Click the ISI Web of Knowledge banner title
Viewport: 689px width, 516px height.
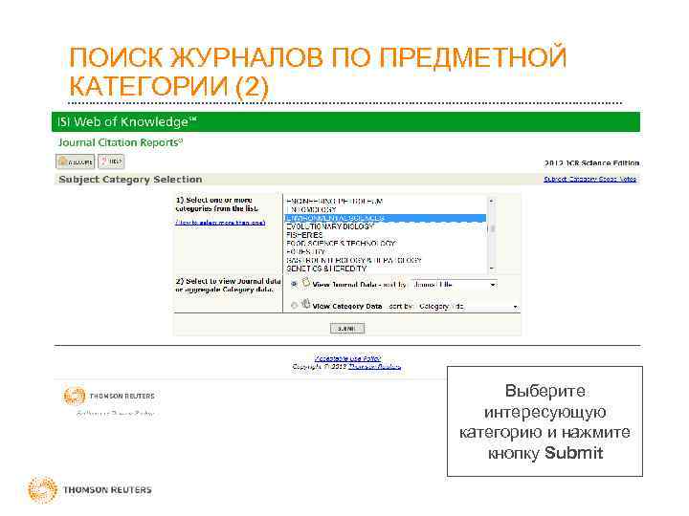pos(127,121)
